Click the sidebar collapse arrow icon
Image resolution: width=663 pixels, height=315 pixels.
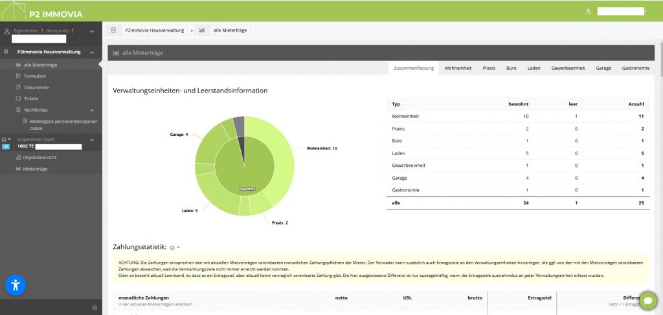[x=95, y=307]
